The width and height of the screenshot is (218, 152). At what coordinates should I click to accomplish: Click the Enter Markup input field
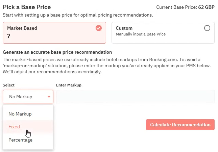point(135,97)
